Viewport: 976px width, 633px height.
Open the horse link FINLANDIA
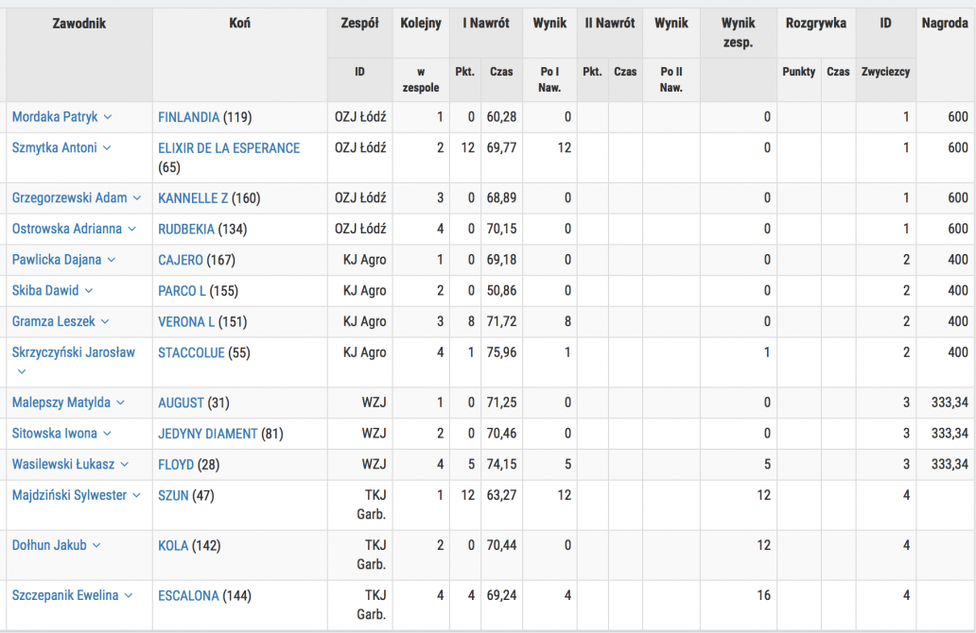coord(188,117)
